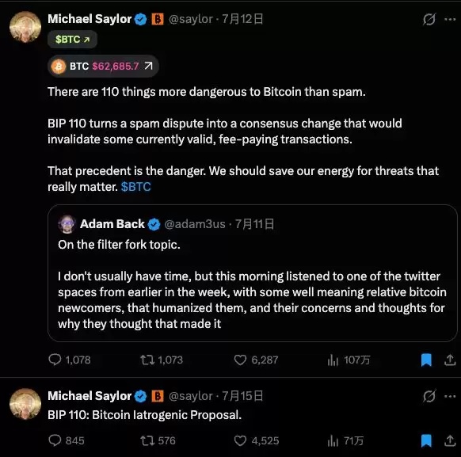The width and height of the screenshot is (461, 457).
Task: Reply to the tweet with 845 comments
Action: click(55, 440)
